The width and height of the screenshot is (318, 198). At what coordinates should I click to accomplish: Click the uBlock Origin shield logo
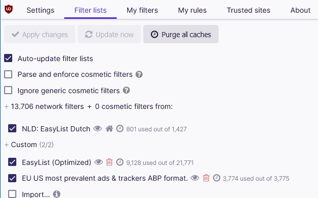pos(9,9)
